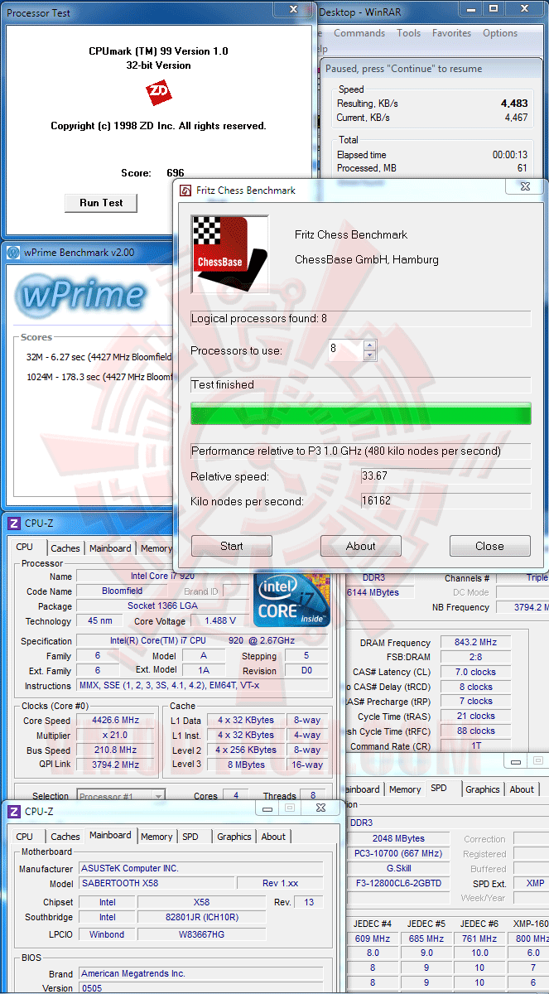This screenshot has height=994, width=549.
Task: Click the Relative speed 33.67 value
Action: [445, 476]
